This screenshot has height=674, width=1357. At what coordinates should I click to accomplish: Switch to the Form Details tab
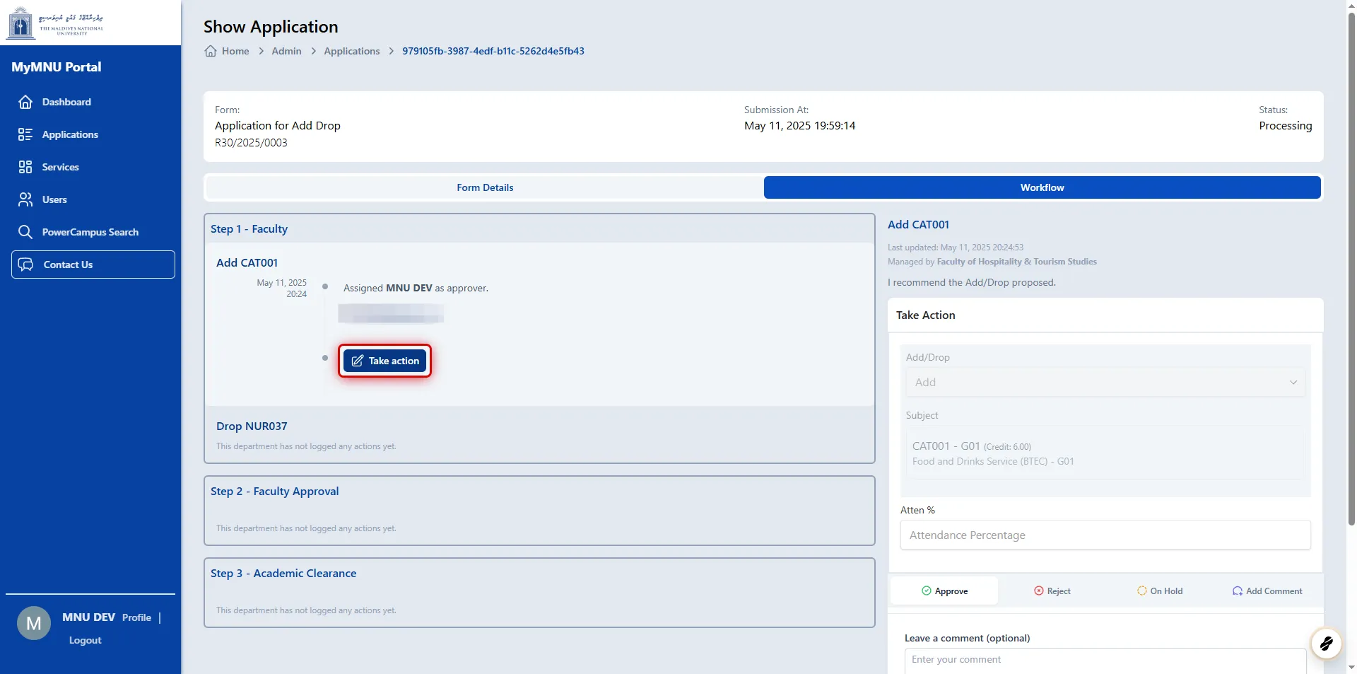[485, 187]
